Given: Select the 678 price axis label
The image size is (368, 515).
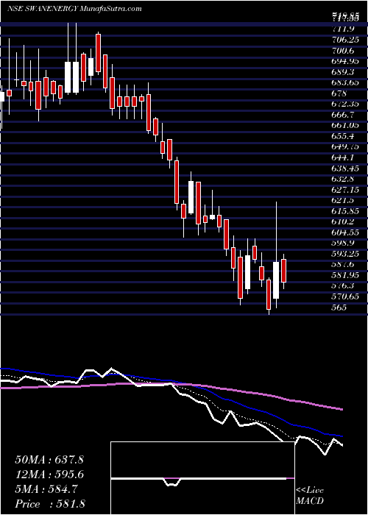Looking at the screenshot, I should [339, 93].
